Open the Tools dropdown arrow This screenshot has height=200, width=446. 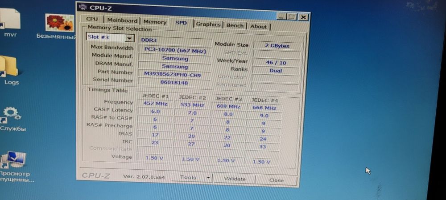point(208,178)
